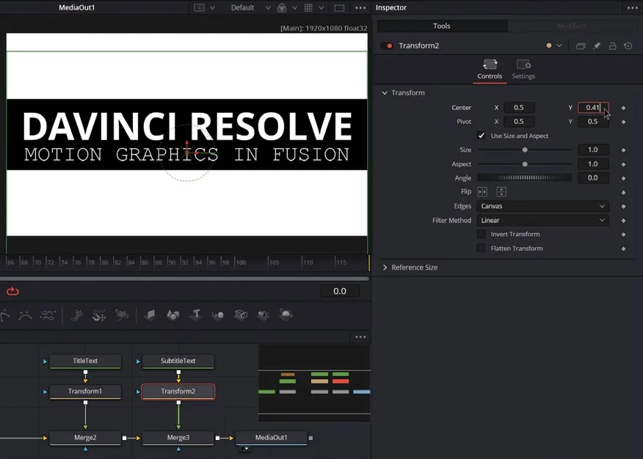This screenshot has height=459, width=643.
Task: Open the versions icon for Transform2
Action: [581, 46]
